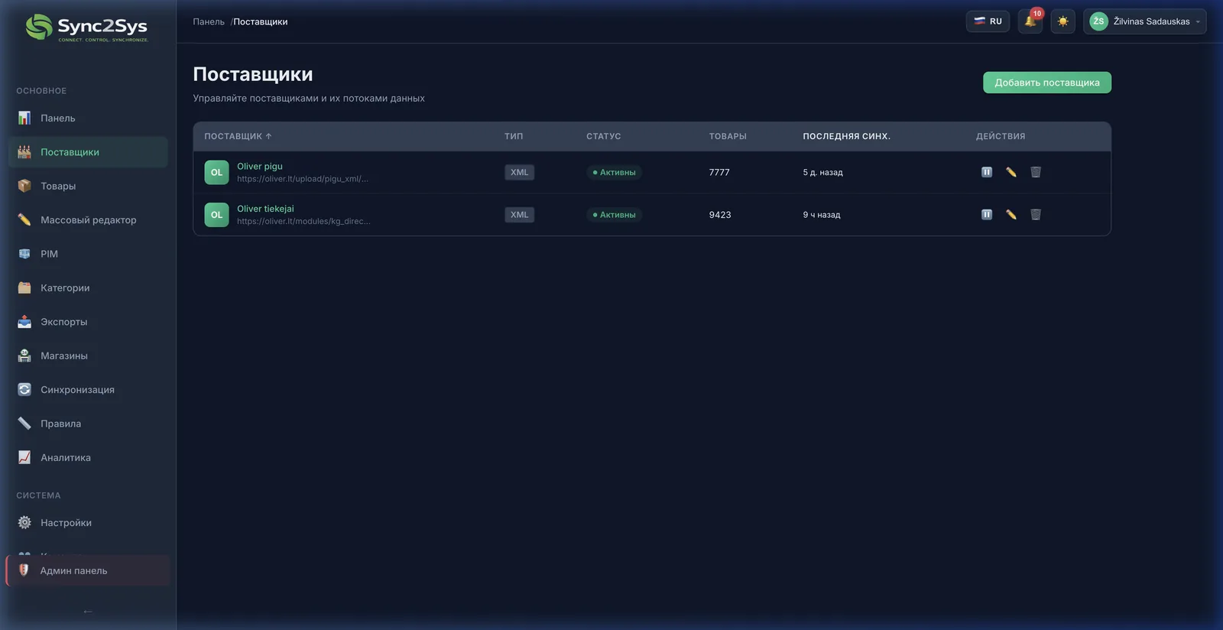Open the RU language selector
The image size is (1223, 630).
click(988, 21)
